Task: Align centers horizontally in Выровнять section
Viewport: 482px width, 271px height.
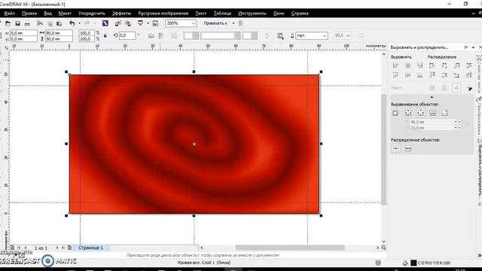Action: click(408, 65)
